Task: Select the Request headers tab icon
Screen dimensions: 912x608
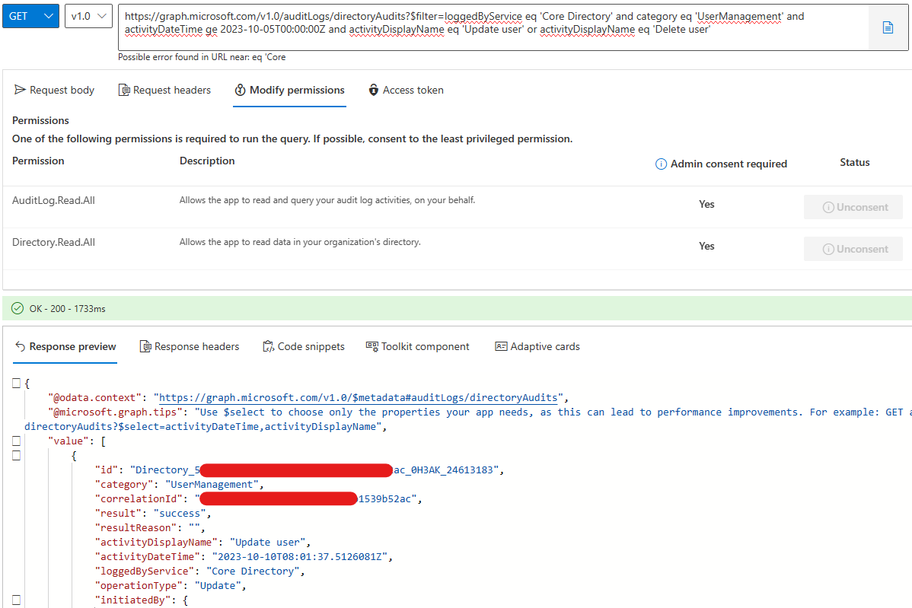Action: point(123,90)
